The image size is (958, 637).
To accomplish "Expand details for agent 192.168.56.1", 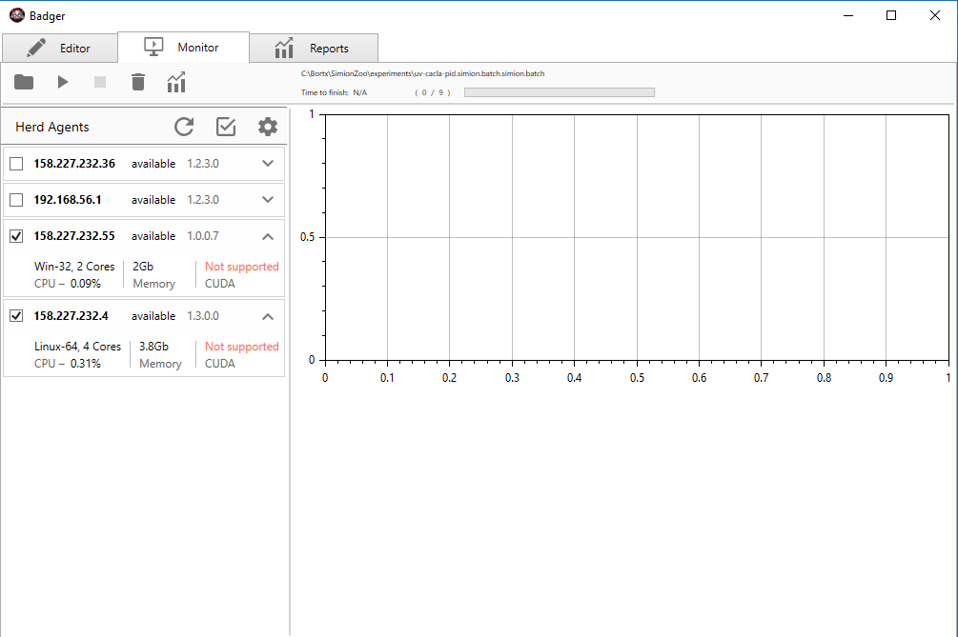I will [x=268, y=200].
